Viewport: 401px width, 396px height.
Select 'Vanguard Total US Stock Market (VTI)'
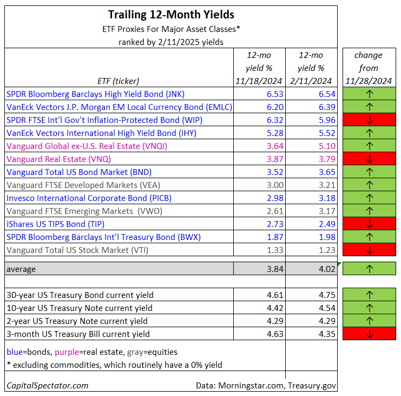[77, 250]
